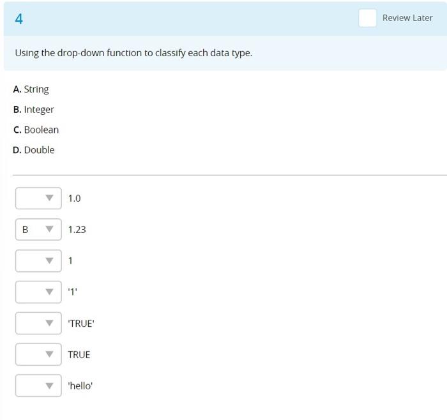Open the dropdown next to 1.0

tap(38, 198)
